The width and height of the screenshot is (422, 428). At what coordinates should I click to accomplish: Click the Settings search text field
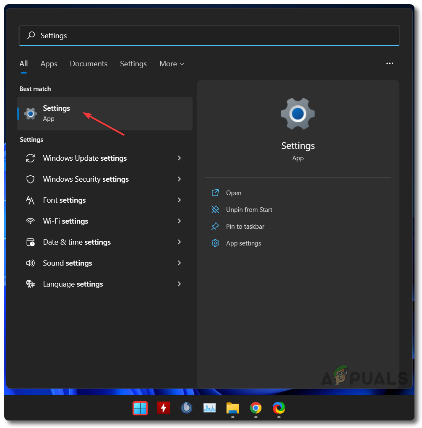click(209, 36)
